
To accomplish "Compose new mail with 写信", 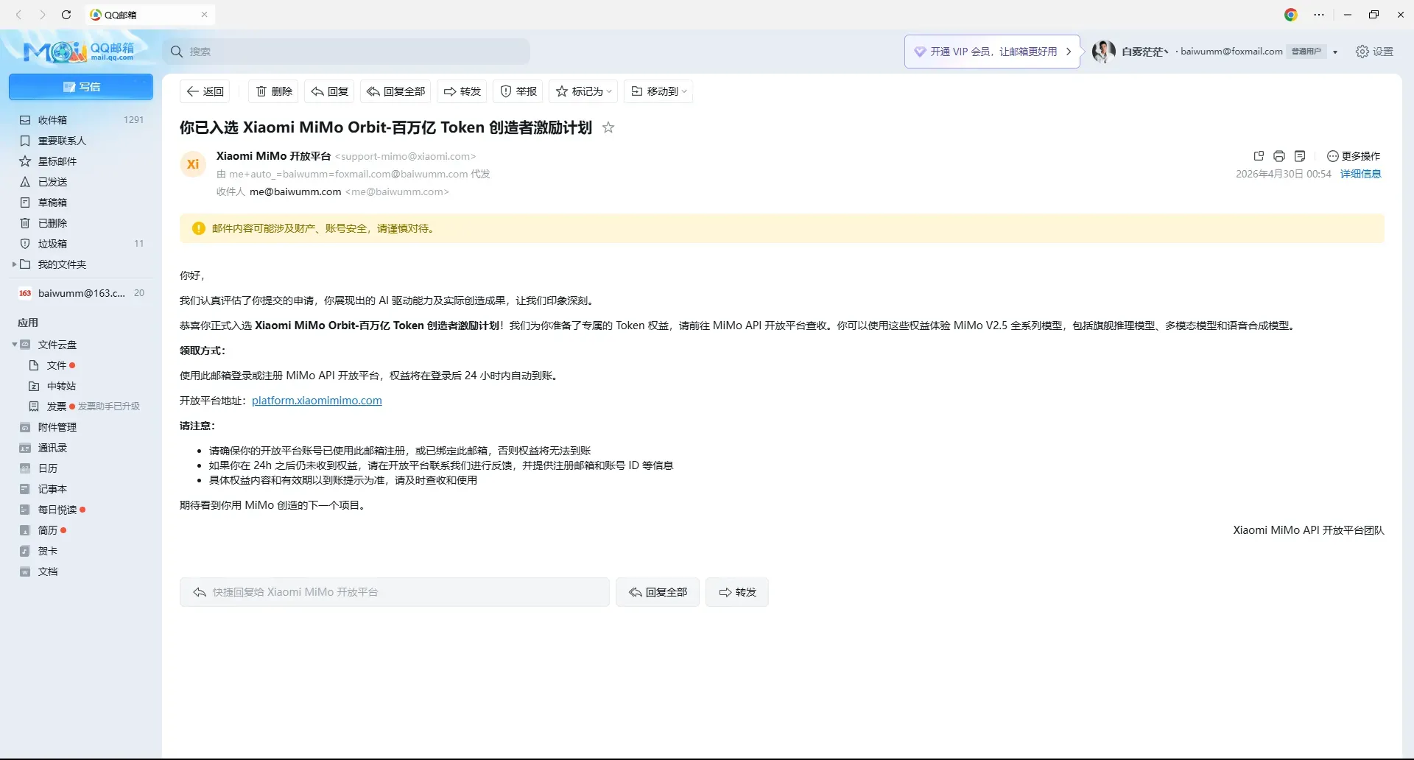I will (x=81, y=87).
